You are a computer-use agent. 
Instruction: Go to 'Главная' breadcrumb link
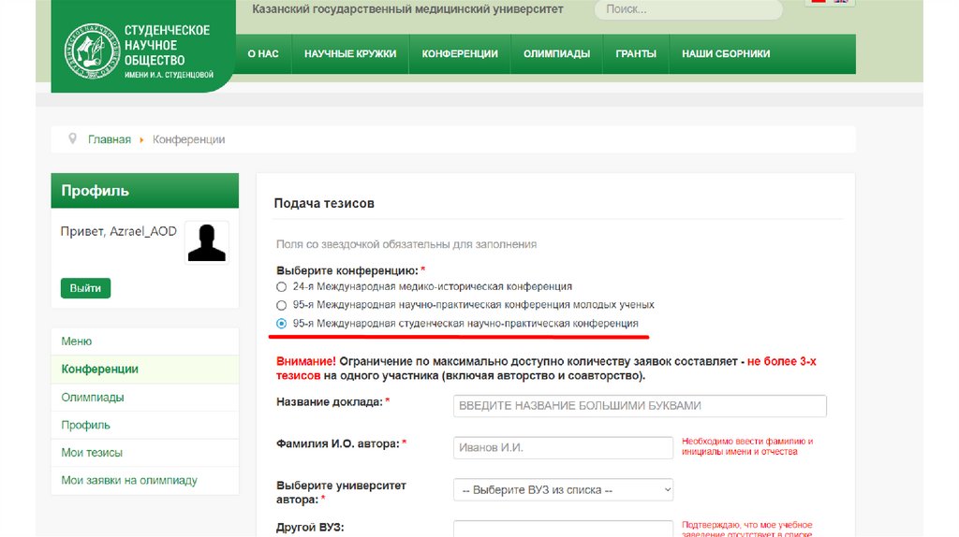click(x=110, y=139)
